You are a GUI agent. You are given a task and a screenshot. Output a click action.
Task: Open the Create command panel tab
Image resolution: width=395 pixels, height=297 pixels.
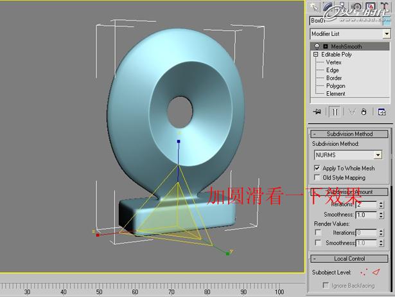315,6
